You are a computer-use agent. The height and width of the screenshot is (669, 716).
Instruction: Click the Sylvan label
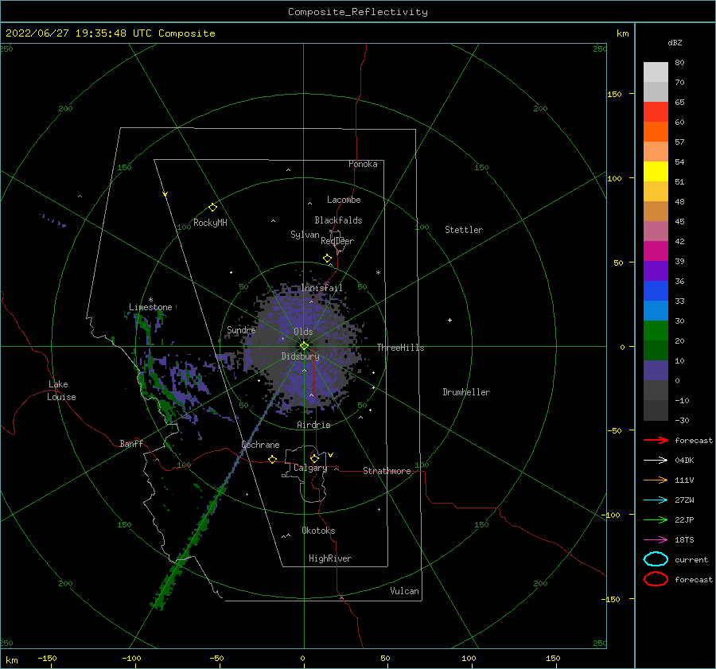pyautogui.click(x=305, y=235)
